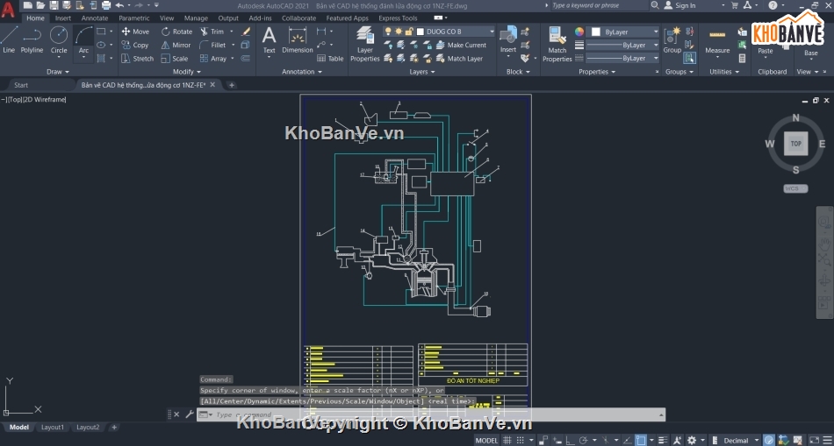Click the Offset tool icon
Screen dimensions: 834x446
[x=245, y=59]
